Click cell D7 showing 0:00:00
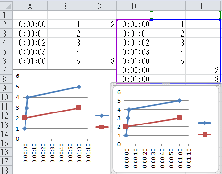 coord(134,70)
